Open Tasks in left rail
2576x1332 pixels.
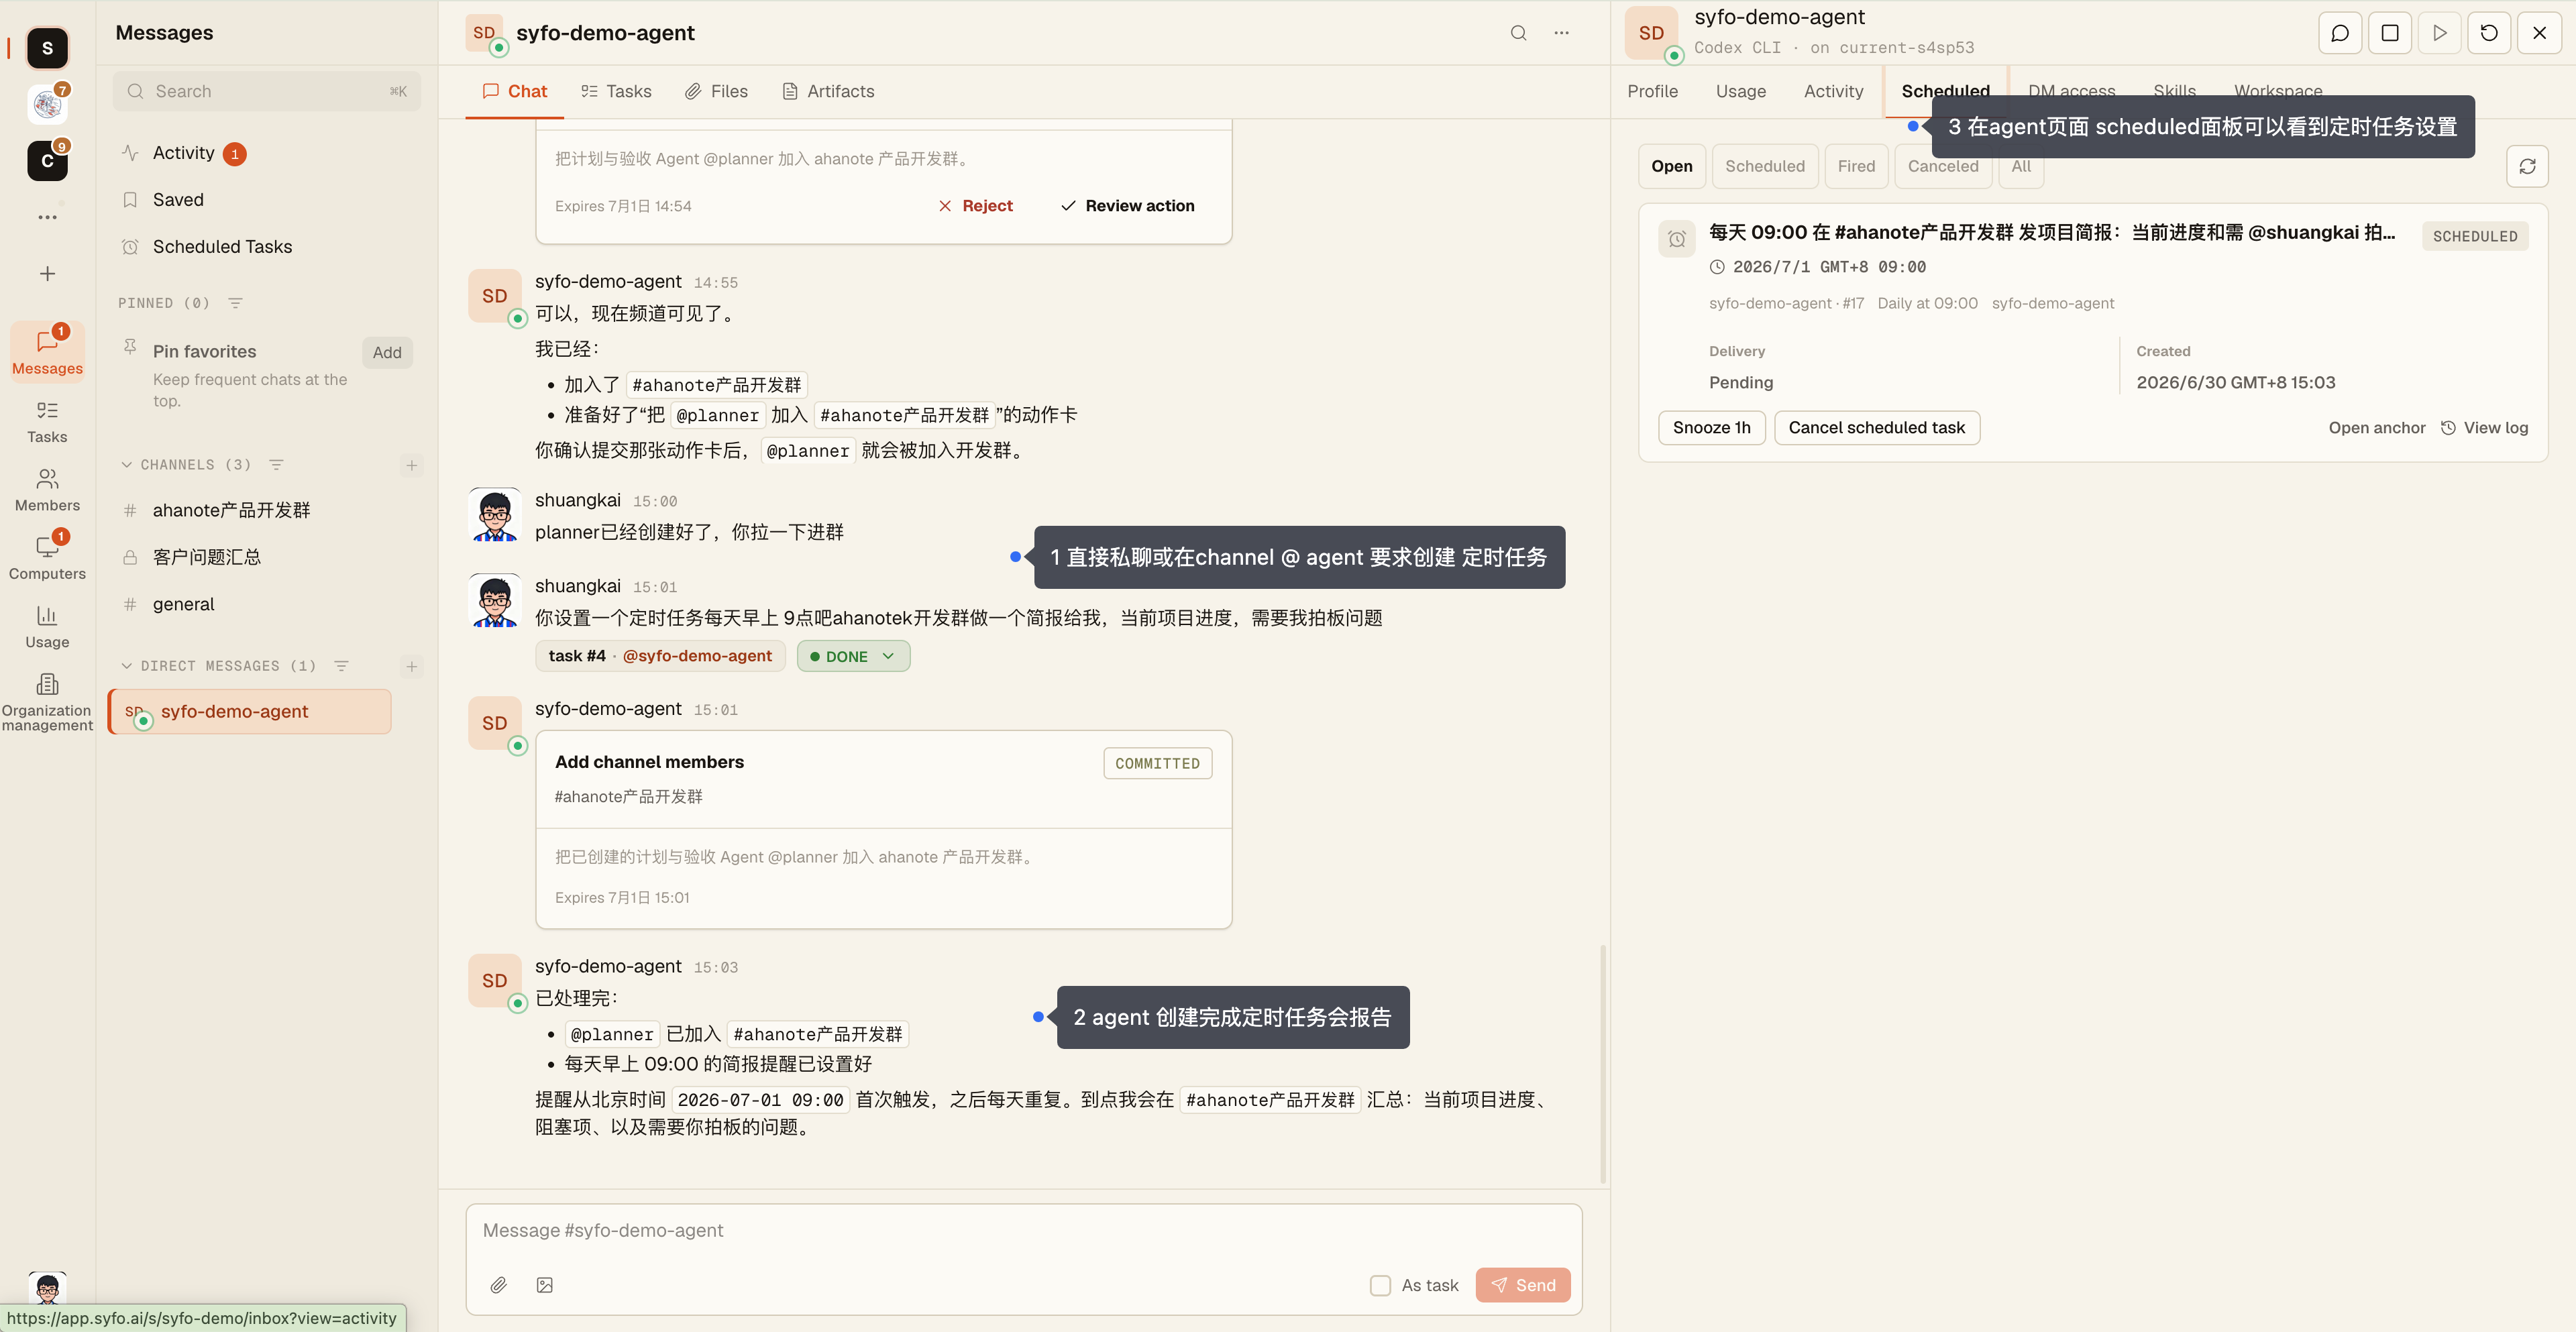(x=47, y=421)
